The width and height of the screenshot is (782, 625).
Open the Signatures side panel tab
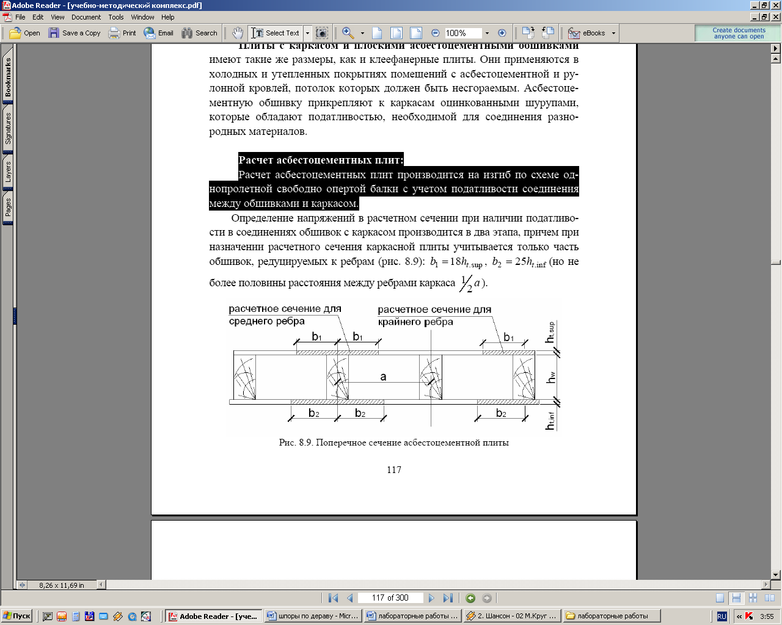pyautogui.click(x=8, y=128)
